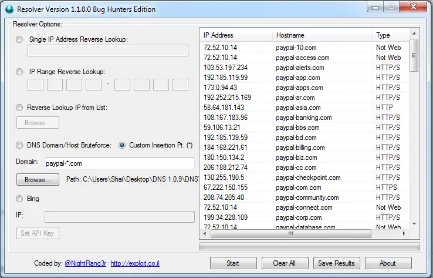The height and width of the screenshot is (278, 433).
Task: Select the paypal-alerts.com hostname
Action: [300, 68]
